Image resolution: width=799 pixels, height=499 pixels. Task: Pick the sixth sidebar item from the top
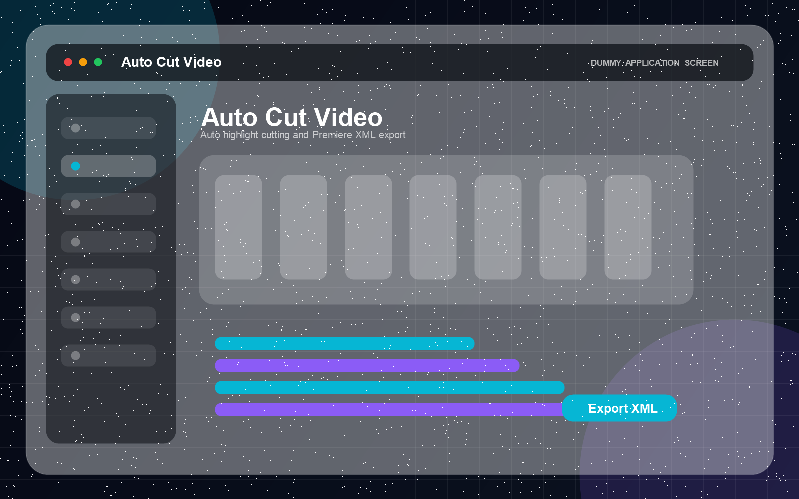tap(108, 317)
